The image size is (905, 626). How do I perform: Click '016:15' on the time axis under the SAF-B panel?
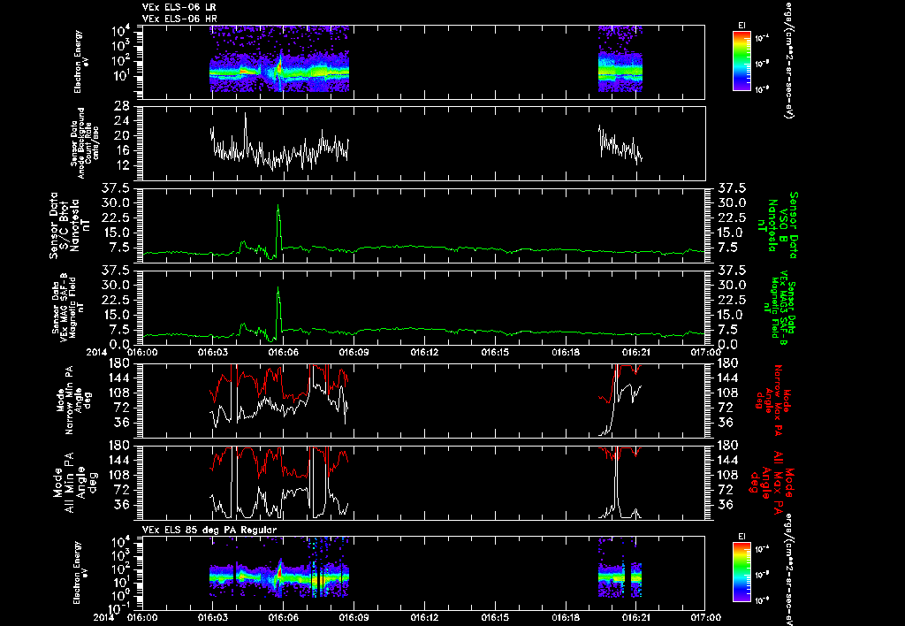click(x=495, y=352)
